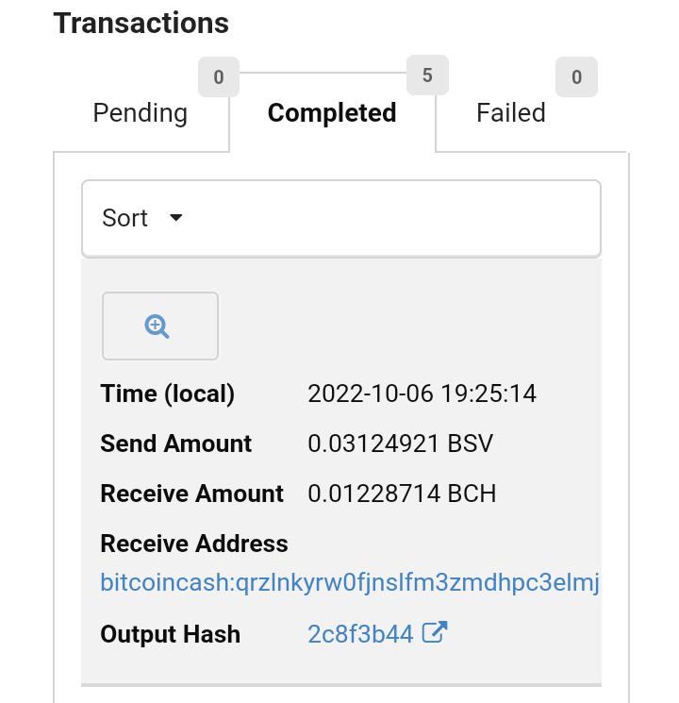Click the Completed count badge showing 5
The height and width of the screenshot is (703, 679).
click(427, 75)
